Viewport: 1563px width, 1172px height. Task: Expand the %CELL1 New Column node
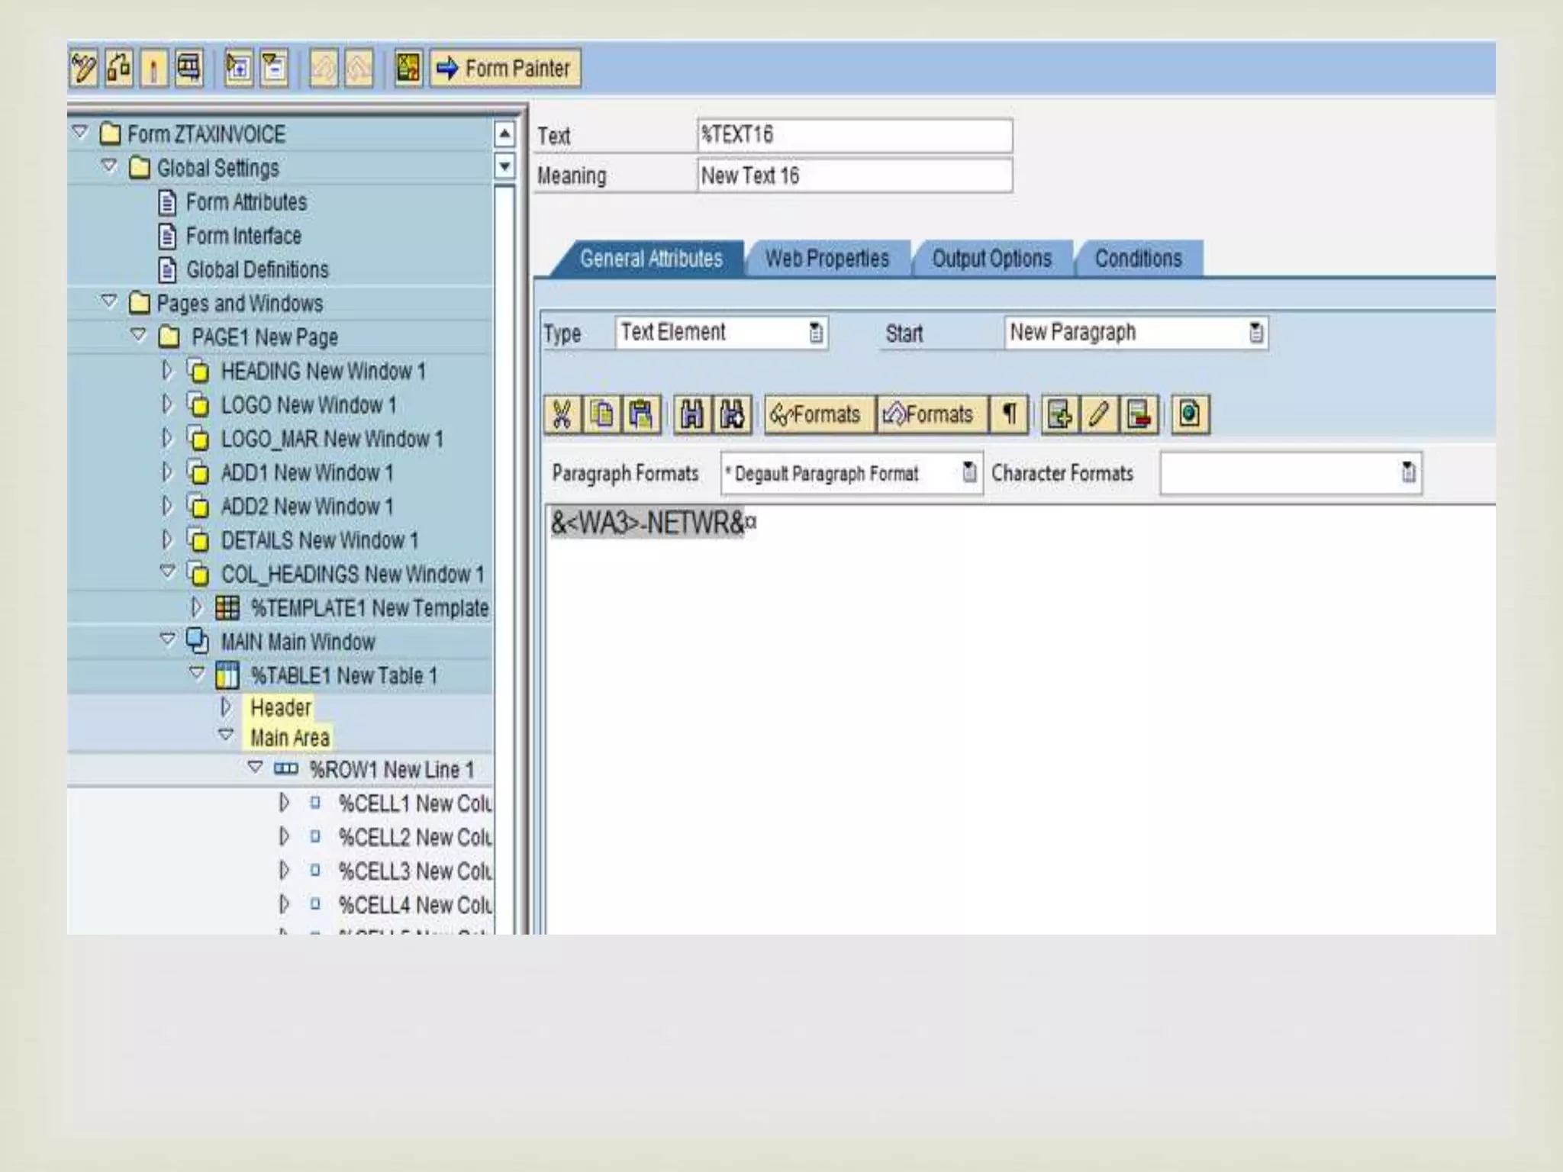[284, 803]
